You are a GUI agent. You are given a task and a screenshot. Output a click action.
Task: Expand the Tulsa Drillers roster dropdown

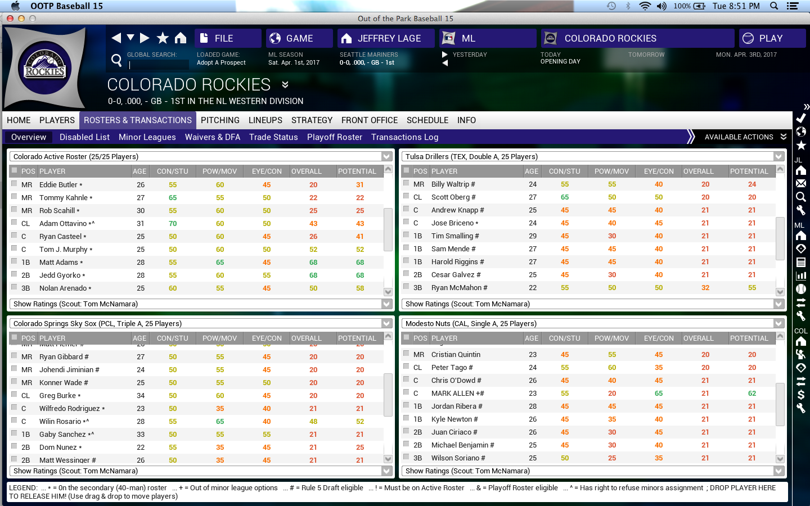[x=778, y=156]
